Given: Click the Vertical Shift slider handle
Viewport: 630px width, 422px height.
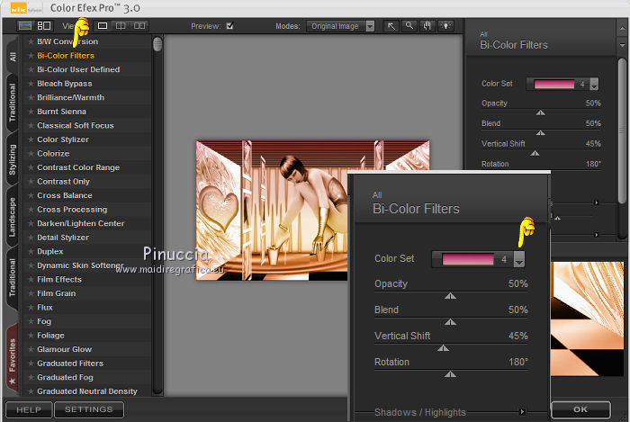Looking at the screenshot, I should (442, 348).
